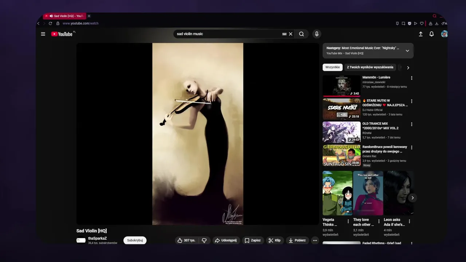Open options menu for OLD TRANCE MIX
The width and height of the screenshot is (466, 262).
(x=412, y=124)
